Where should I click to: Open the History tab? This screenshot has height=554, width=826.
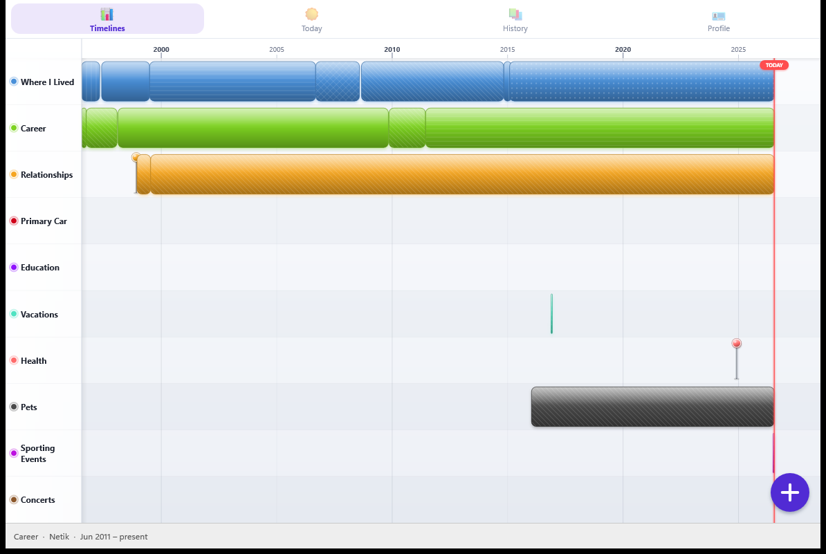(x=515, y=19)
